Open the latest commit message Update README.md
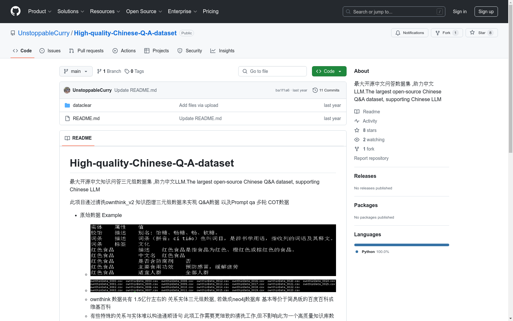This screenshot has width=513, height=321. pos(136,90)
